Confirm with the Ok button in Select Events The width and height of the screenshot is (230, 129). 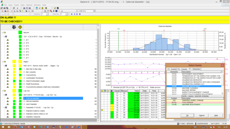click(187, 115)
